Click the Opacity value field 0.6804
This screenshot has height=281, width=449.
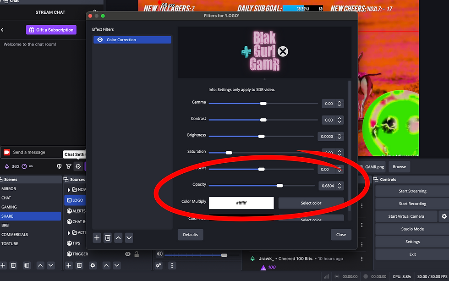328,186
